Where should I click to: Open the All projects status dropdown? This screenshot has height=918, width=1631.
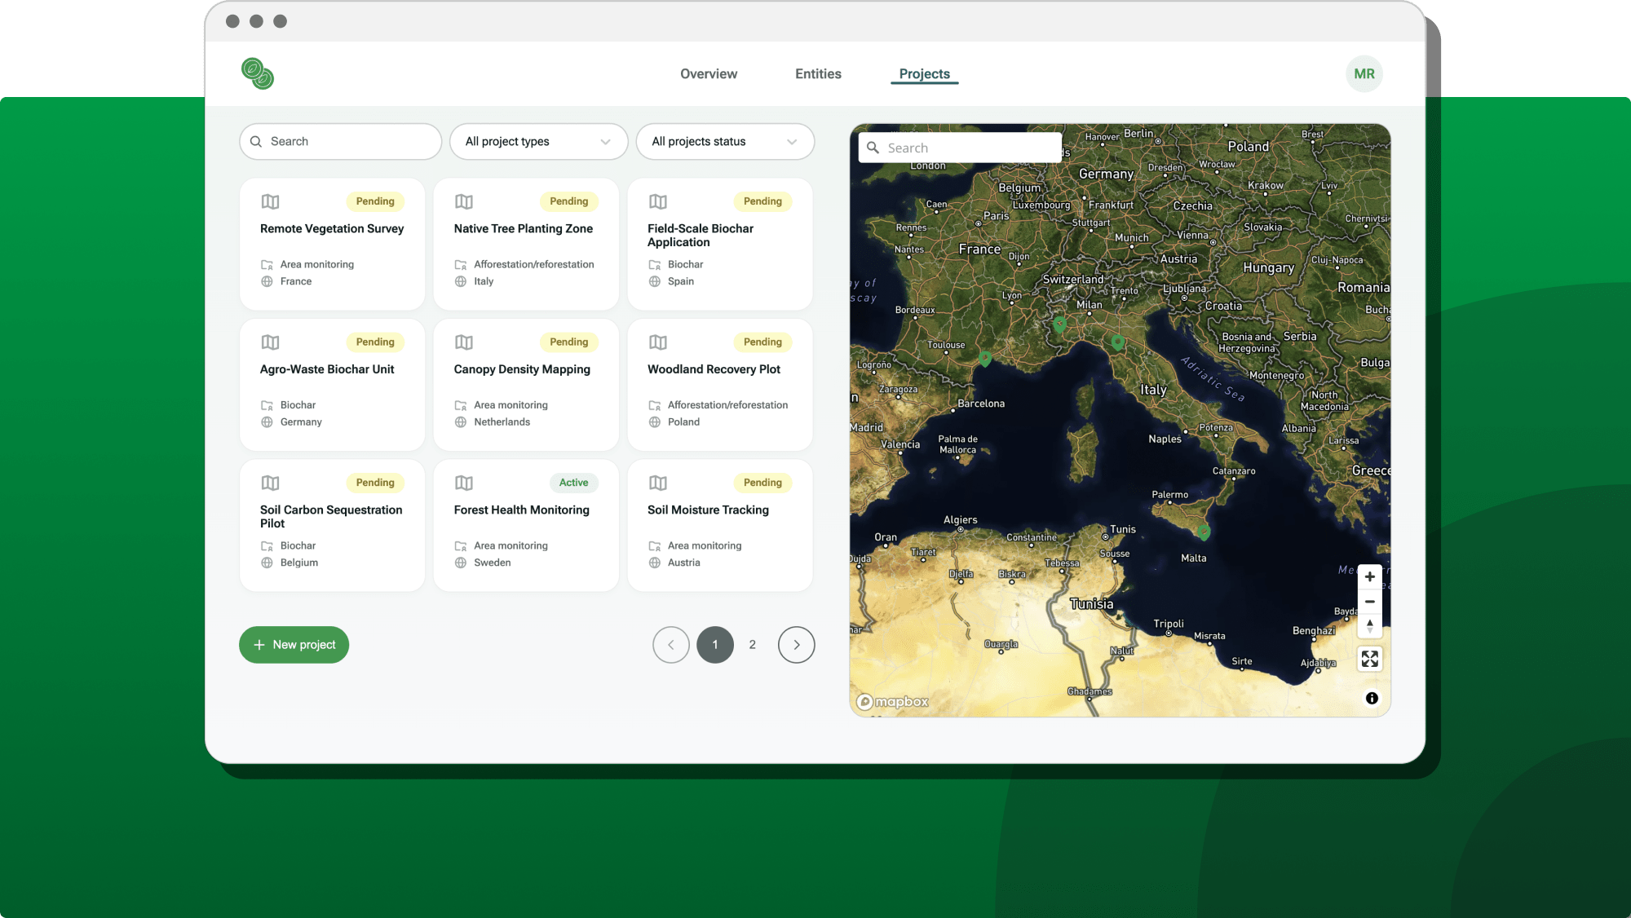pyautogui.click(x=725, y=141)
